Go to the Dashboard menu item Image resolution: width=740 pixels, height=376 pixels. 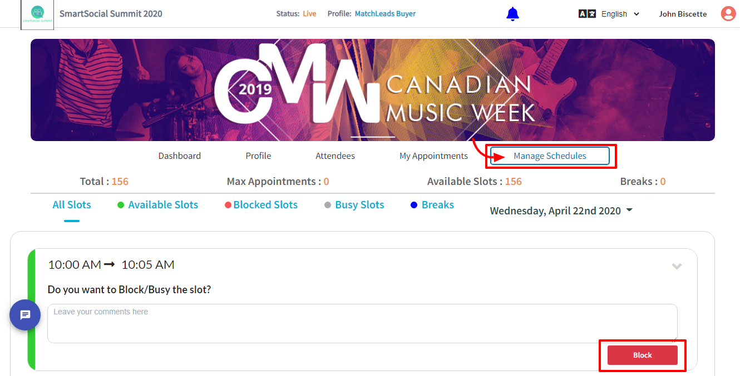180,156
